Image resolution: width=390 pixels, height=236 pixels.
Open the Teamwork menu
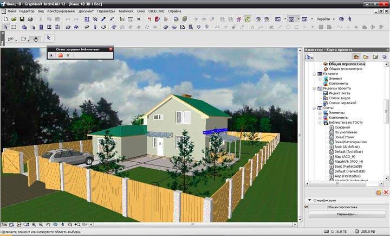pyautogui.click(x=126, y=11)
